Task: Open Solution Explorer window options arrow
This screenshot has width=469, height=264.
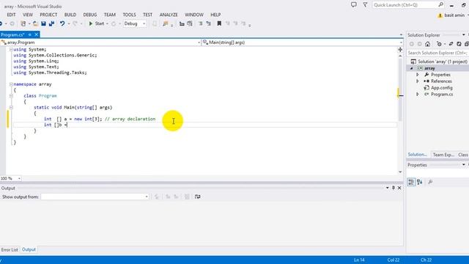Action: [463, 35]
